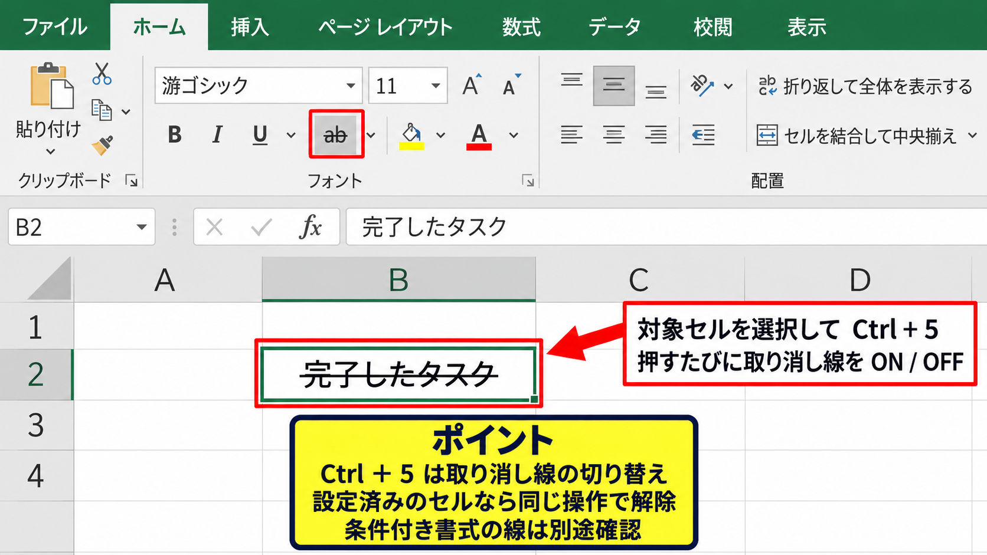Align text to top of cell
987x555 pixels.
click(x=571, y=81)
